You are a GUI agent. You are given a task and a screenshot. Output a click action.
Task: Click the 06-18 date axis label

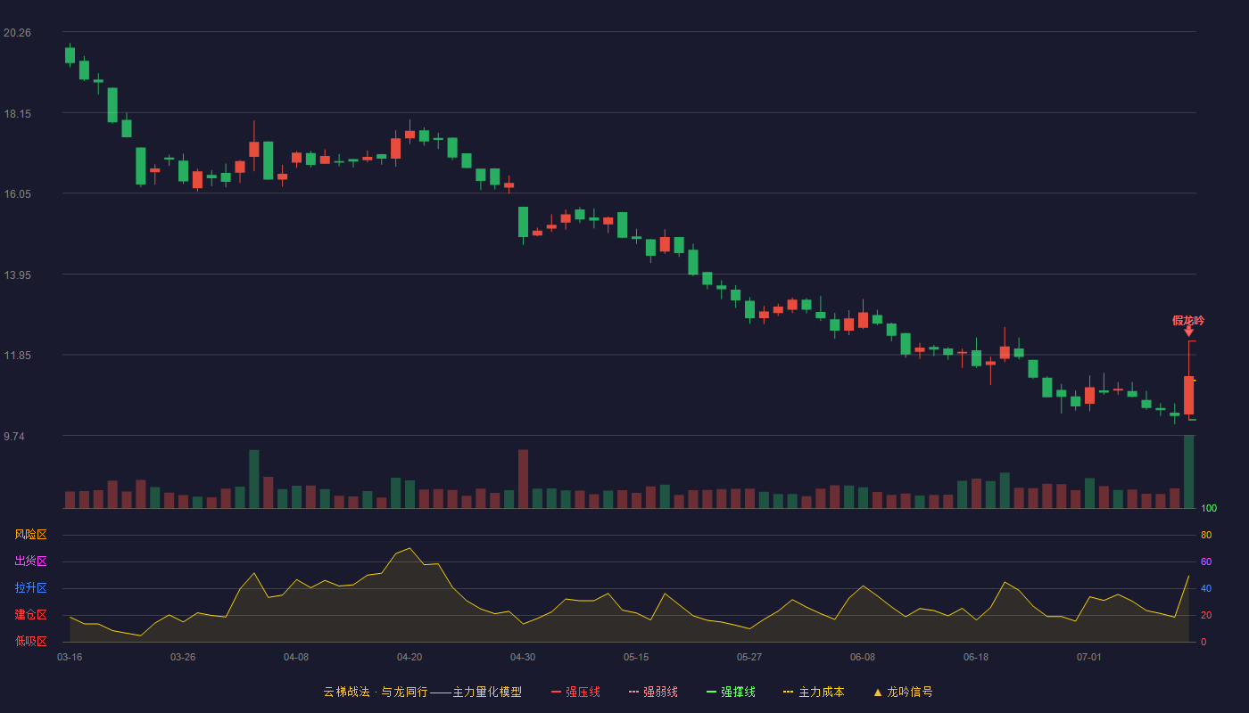click(976, 657)
